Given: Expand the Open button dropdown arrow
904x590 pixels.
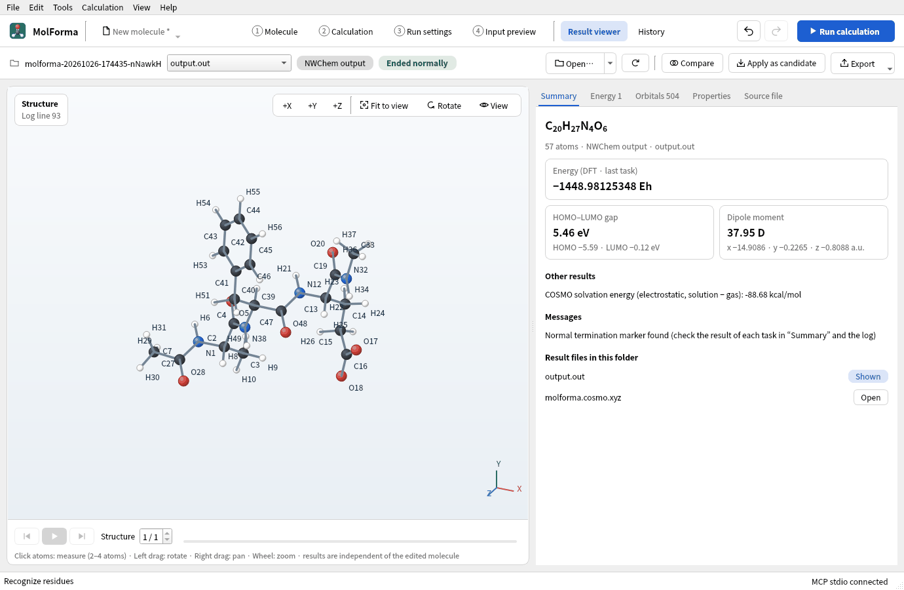Looking at the screenshot, I should [x=610, y=63].
